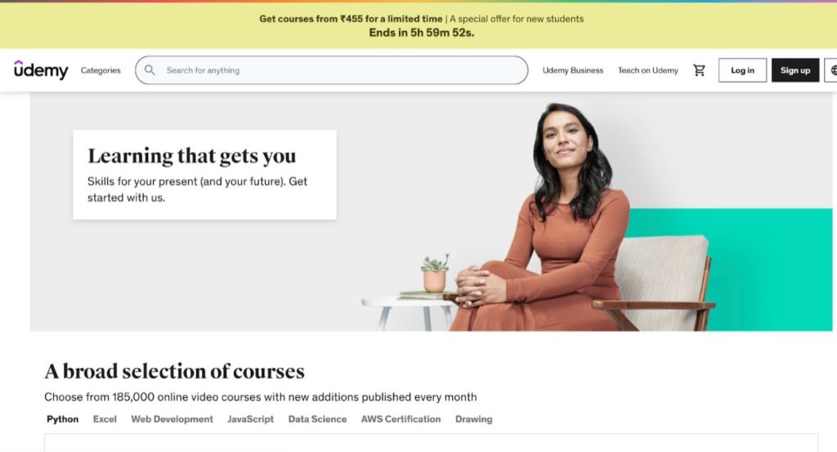
Task: Click the search magnifier icon
Action: pyautogui.click(x=150, y=70)
